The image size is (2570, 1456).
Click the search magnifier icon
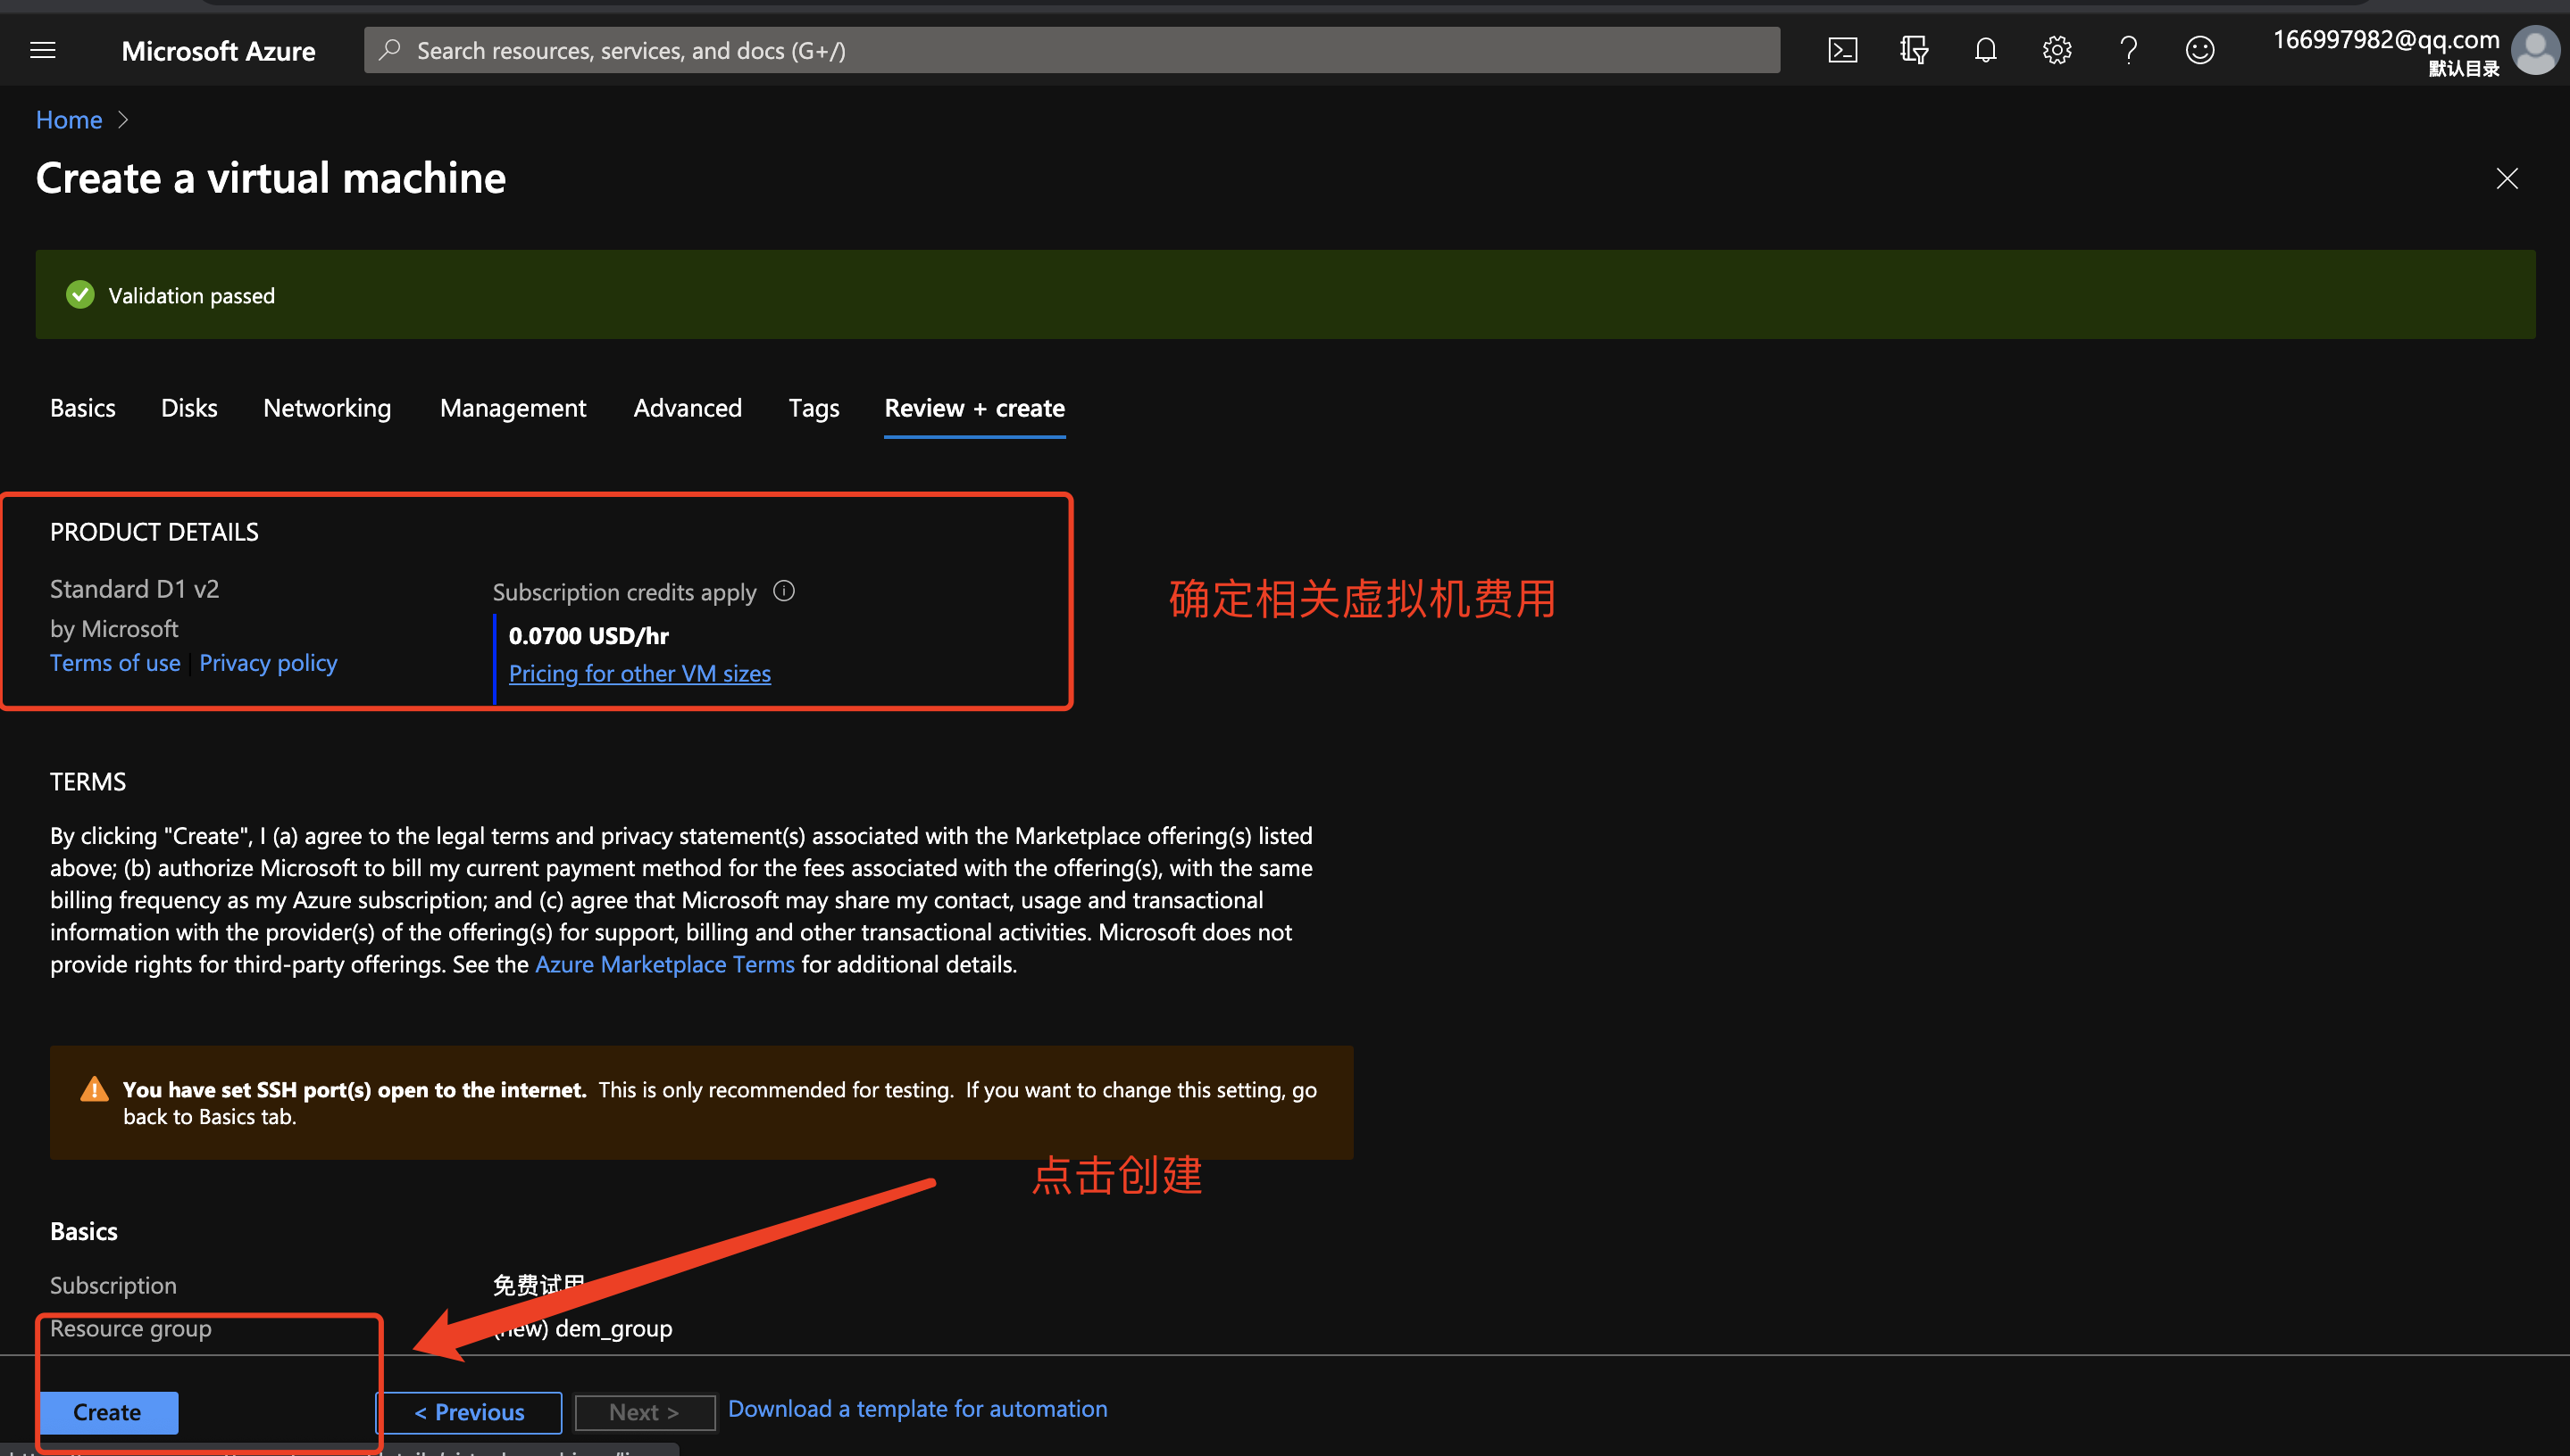point(389,50)
